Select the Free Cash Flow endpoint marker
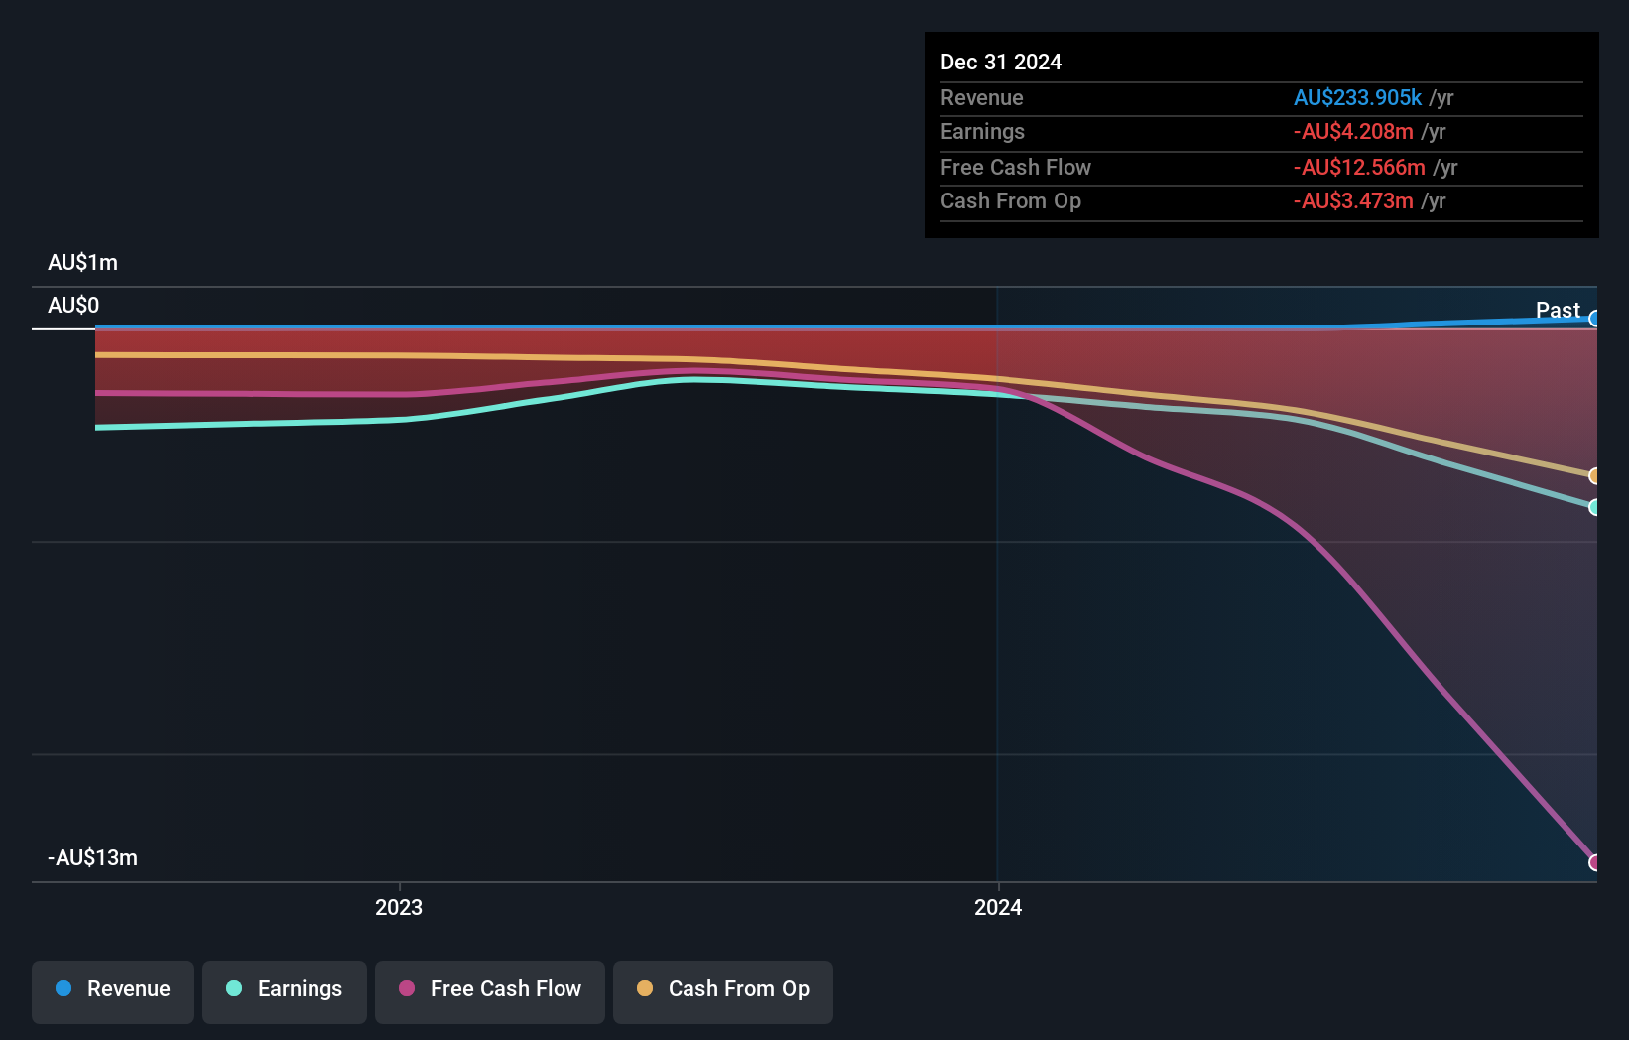 pyautogui.click(x=1594, y=862)
